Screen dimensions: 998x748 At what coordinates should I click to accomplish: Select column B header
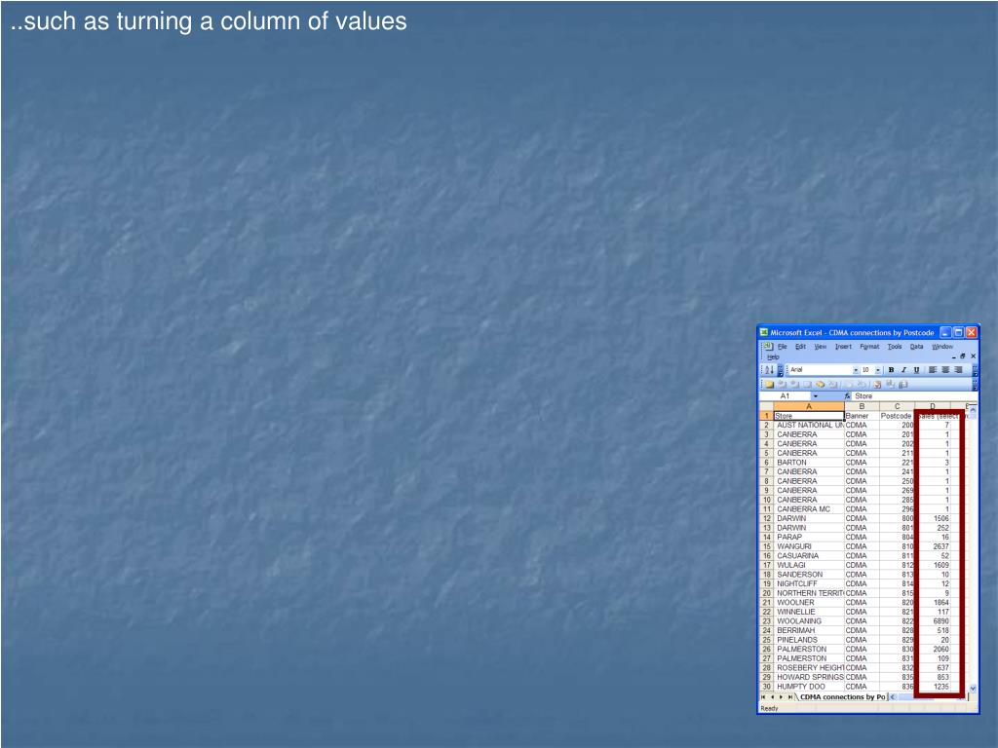862,406
